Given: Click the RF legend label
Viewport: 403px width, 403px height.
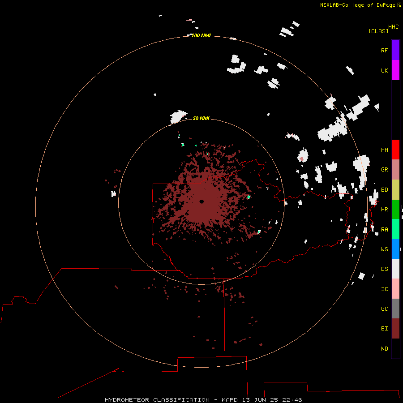Looking at the screenshot, I should point(384,50).
